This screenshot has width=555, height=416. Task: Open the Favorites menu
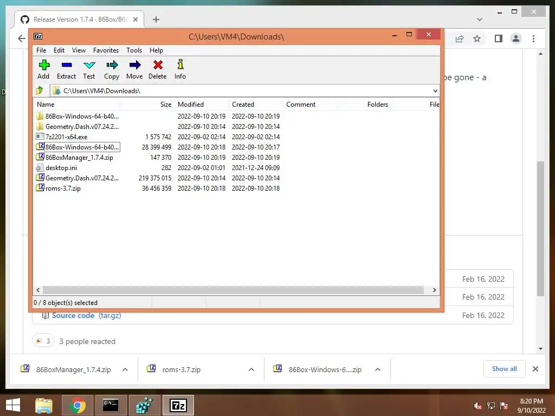pyautogui.click(x=106, y=50)
